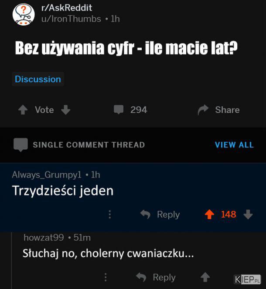The height and width of the screenshot is (289, 266).
Task: Click VIEW ALL comments link
Action: 234,144
